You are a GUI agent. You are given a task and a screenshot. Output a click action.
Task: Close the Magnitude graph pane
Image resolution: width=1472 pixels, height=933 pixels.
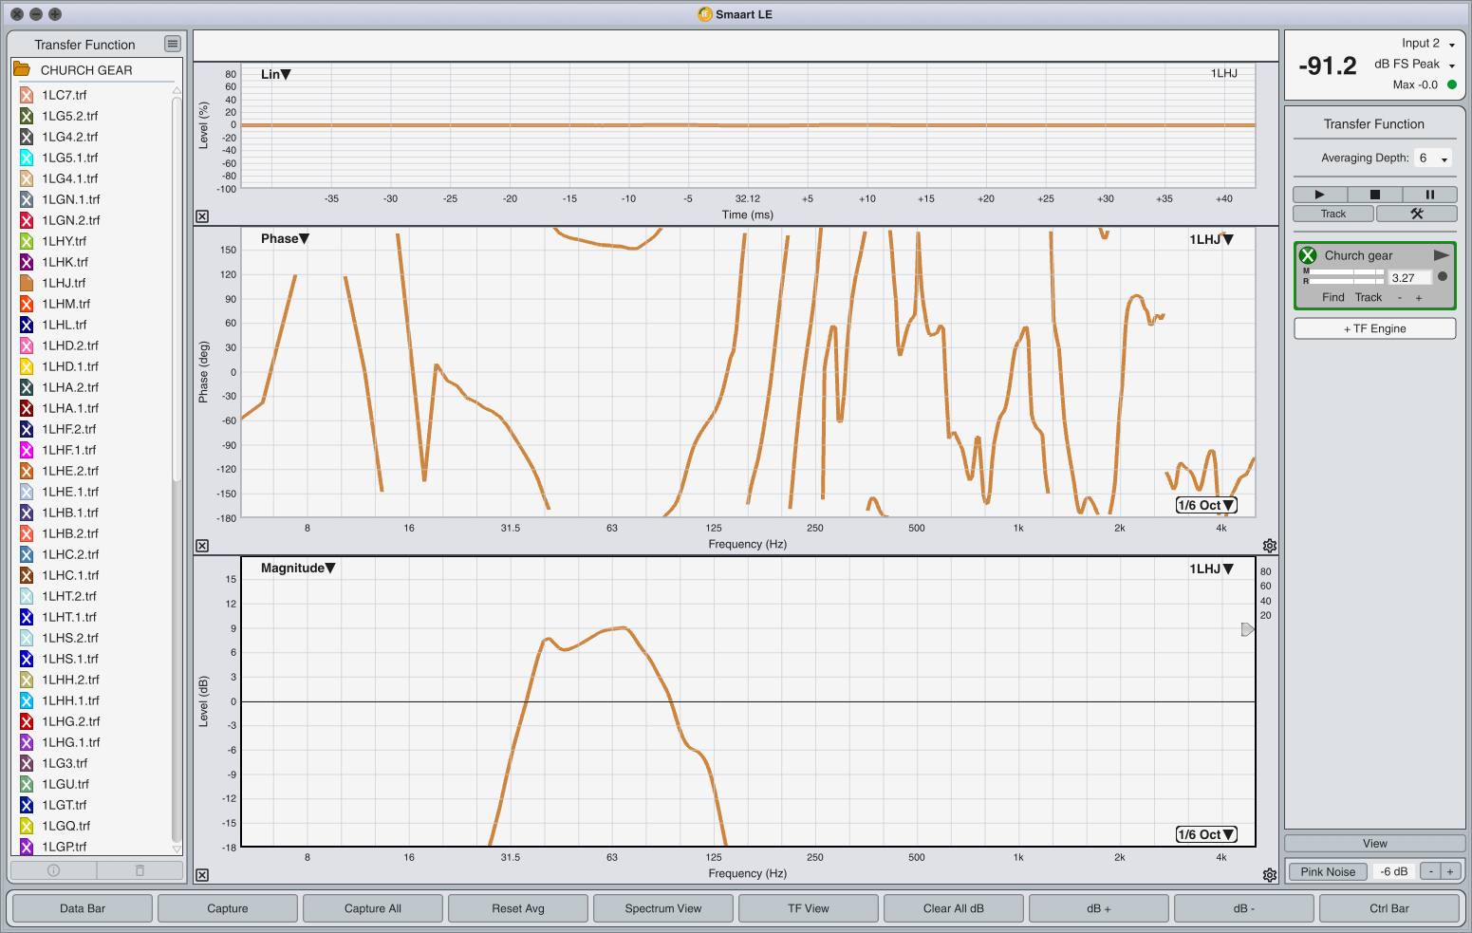[202, 875]
